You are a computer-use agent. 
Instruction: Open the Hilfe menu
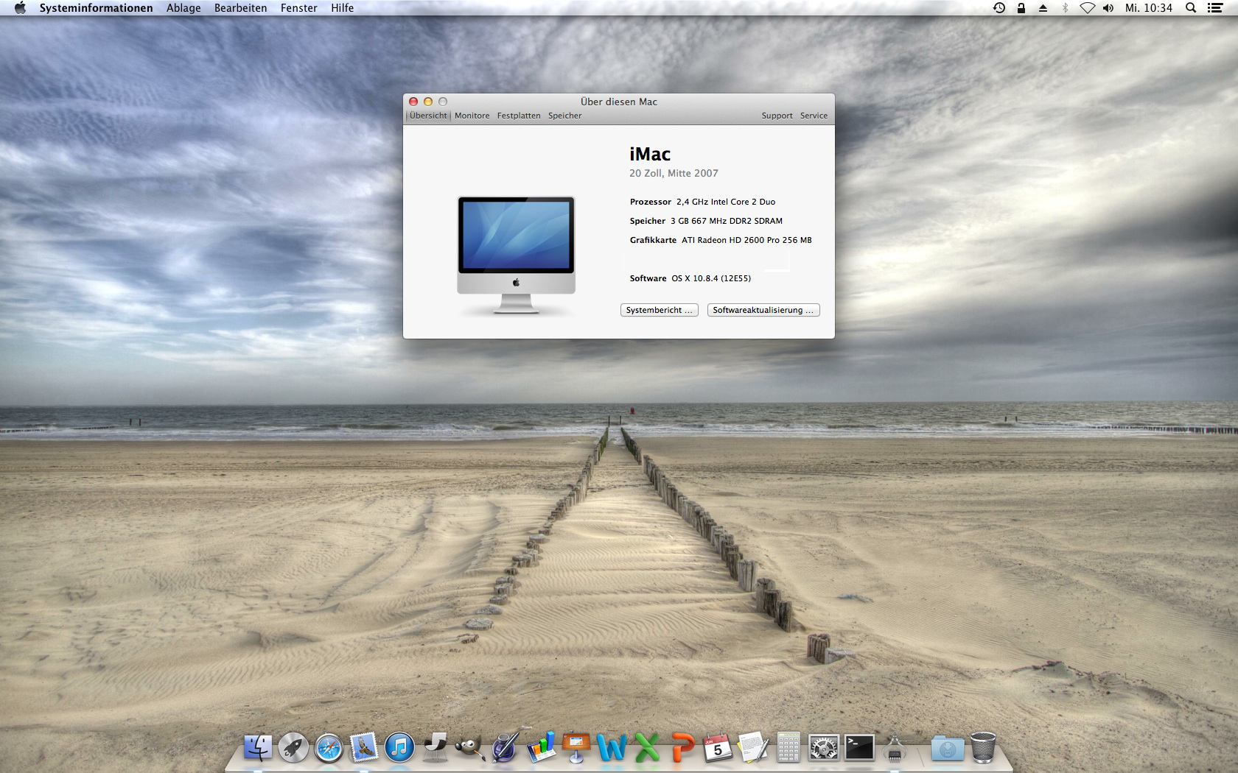(343, 8)
